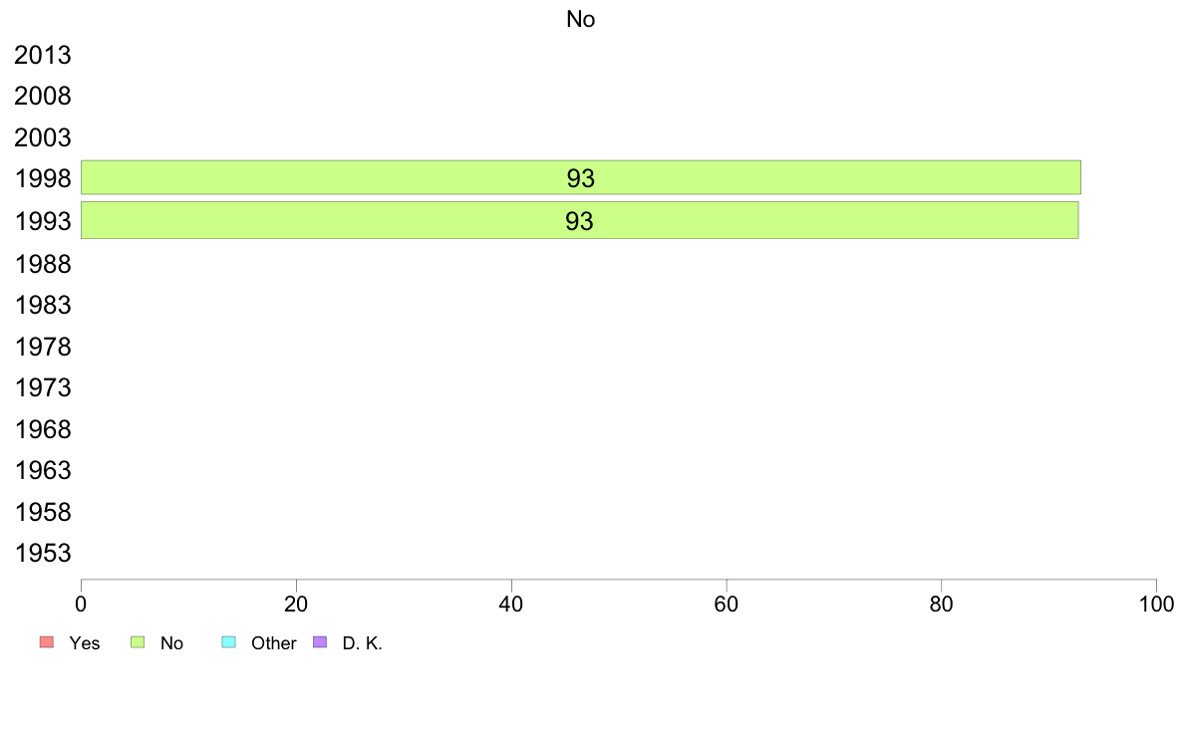The image size is (1184, 733).
Task: Click the purple D. K. legend swatch
Action: pos(320,642)
